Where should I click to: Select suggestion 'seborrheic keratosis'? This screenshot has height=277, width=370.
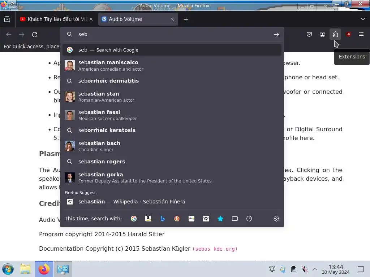172,130
